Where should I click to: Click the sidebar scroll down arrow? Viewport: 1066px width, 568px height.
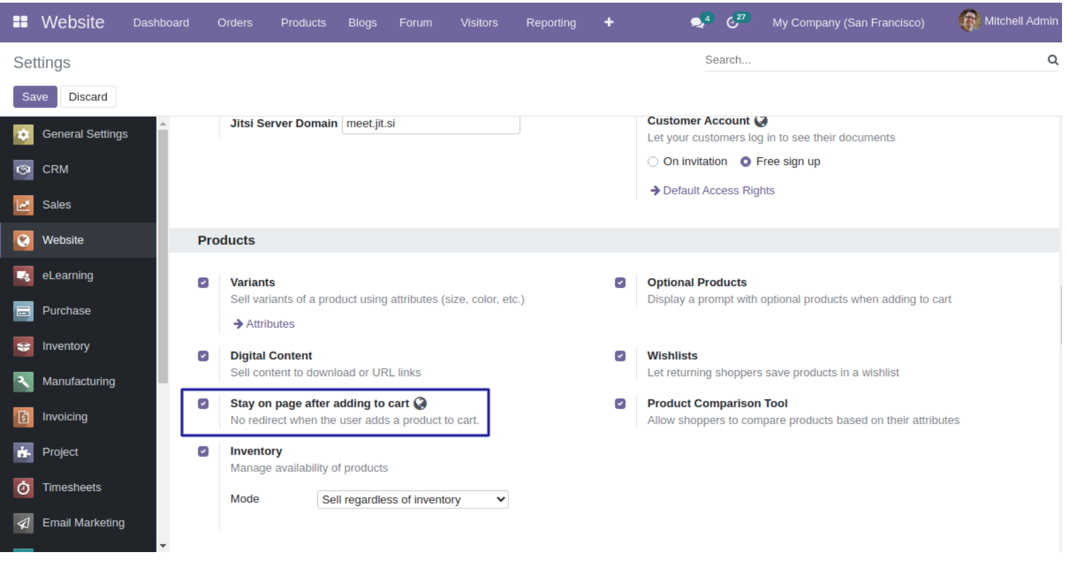tap(163, 546)
